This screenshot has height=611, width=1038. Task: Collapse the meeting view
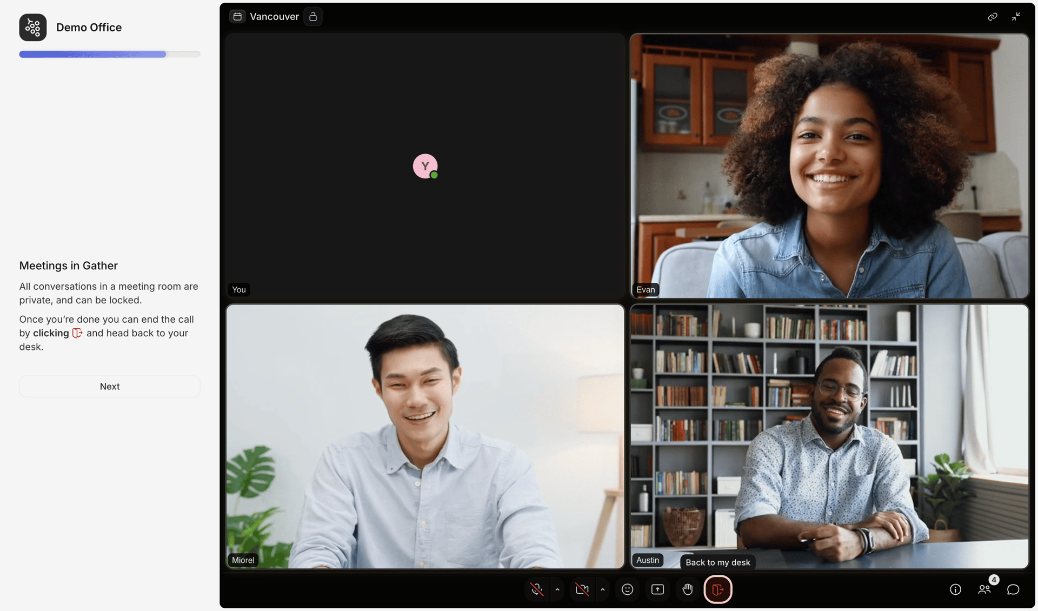click(1016, 16)
